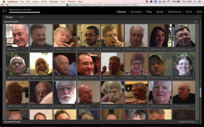Switch to the Map module
The width and height of the screenshot is (204, 127).
point(149,12)
